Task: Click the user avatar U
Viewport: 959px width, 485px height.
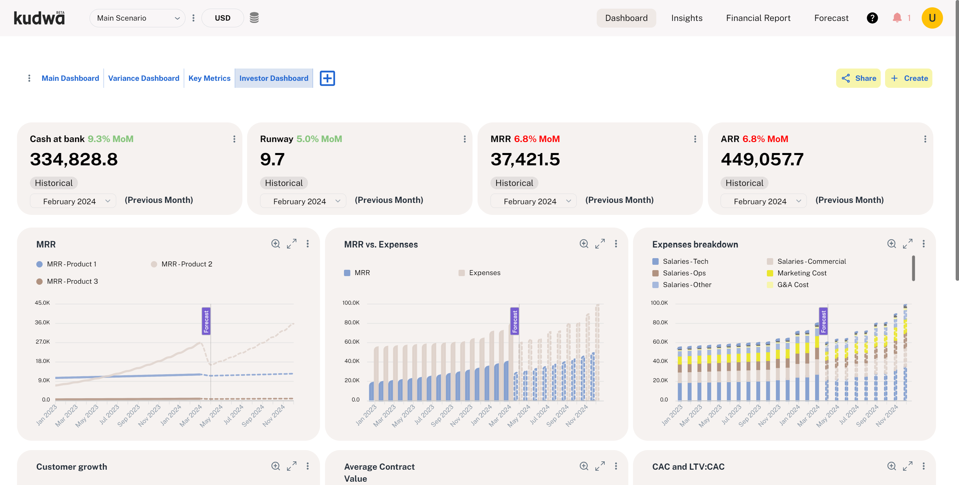Action: pyautogui.click(x=932, y=18)
